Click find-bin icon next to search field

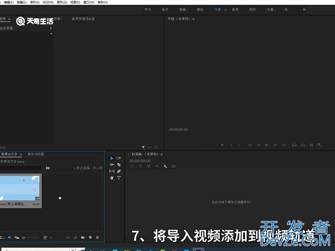pyautogui.click(x=48, y=168)
